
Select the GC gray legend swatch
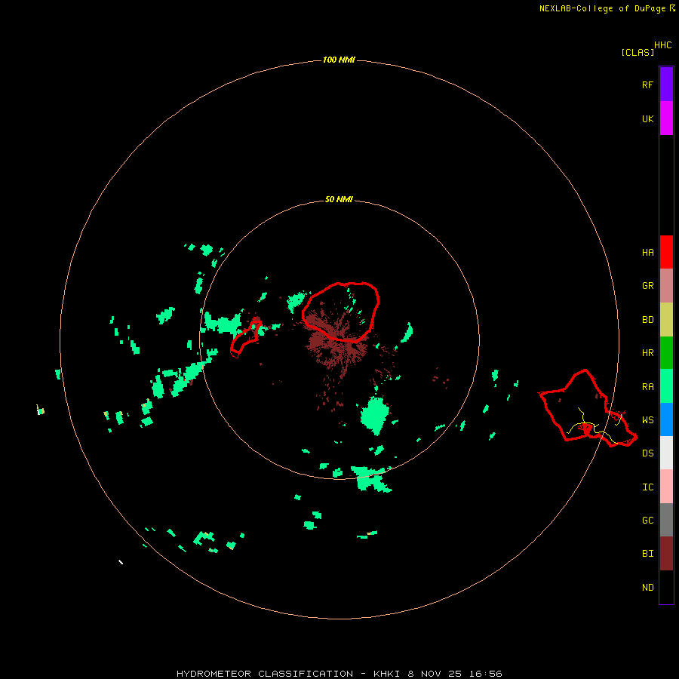coord(666,520)
